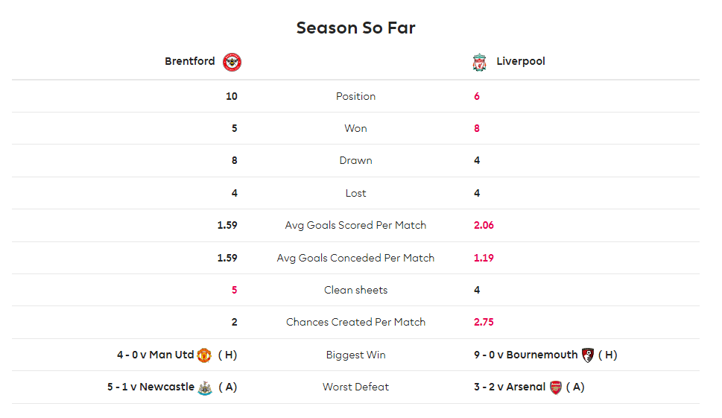Screen dimensions: 722x418
Task: Click the Bournemouth crest in Biggest Win
Action: 588,355
